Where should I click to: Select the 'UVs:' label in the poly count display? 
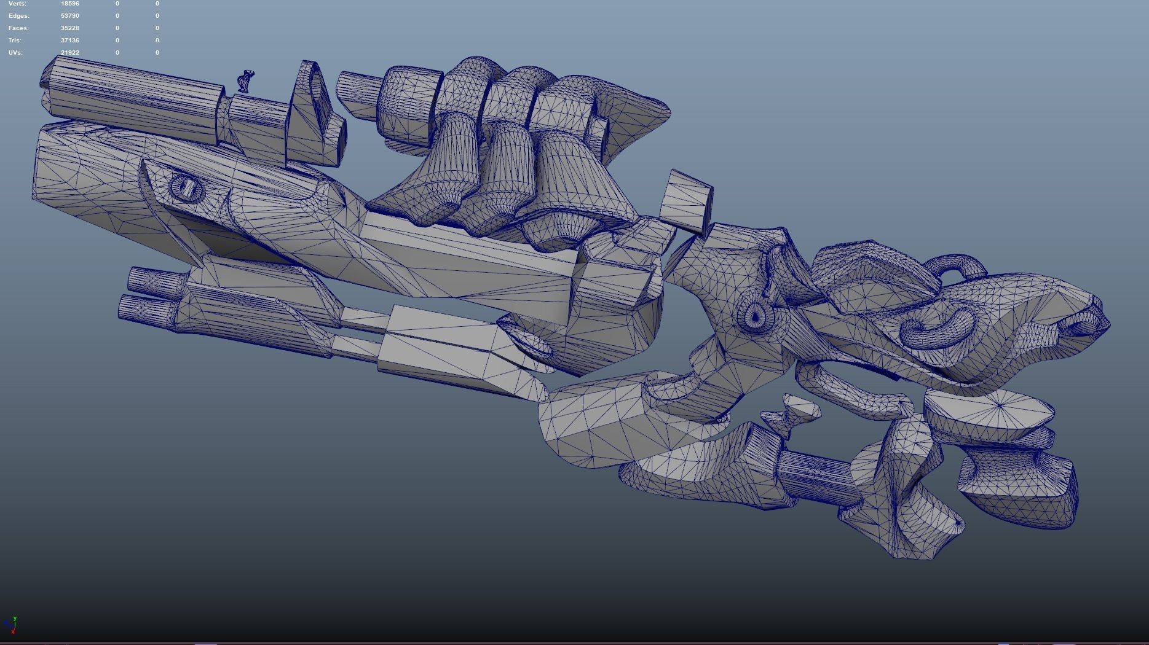coord(15,53)
